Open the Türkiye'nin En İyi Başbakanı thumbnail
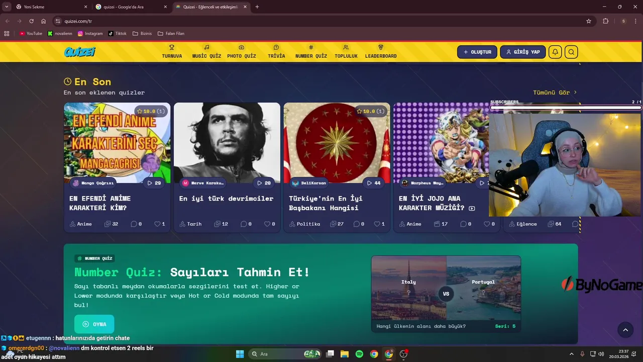The width and height of the screenshot is (643, 362). coord(337,143)
